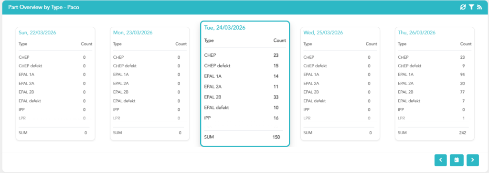This screenshot has width=489, height=173.
Task: Click Type header in Monday card
Action: (117, 44)
